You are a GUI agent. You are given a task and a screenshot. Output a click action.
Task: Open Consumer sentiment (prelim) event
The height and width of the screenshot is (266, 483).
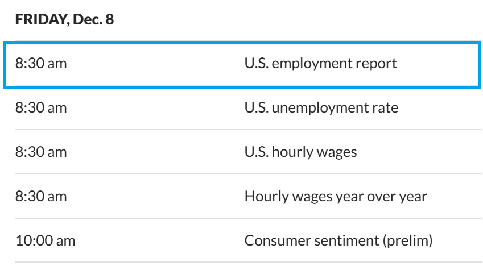click(338, 240)
